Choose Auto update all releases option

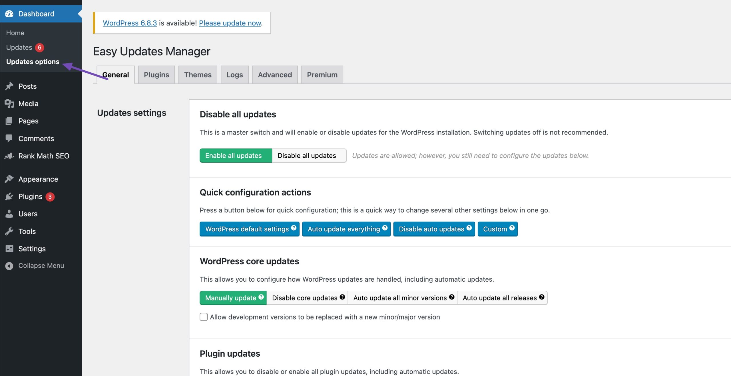pyautogui.click(x=500, y=298)
